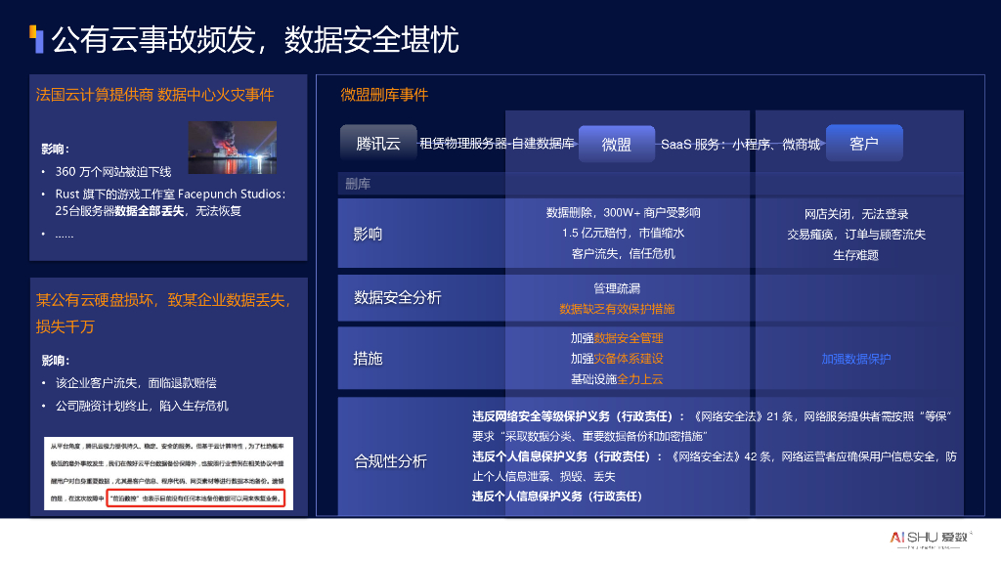This screenshot has height=563, width=1001.
Task: Click the line mentioning Facepunch Studios
Action: coord(170,195)
